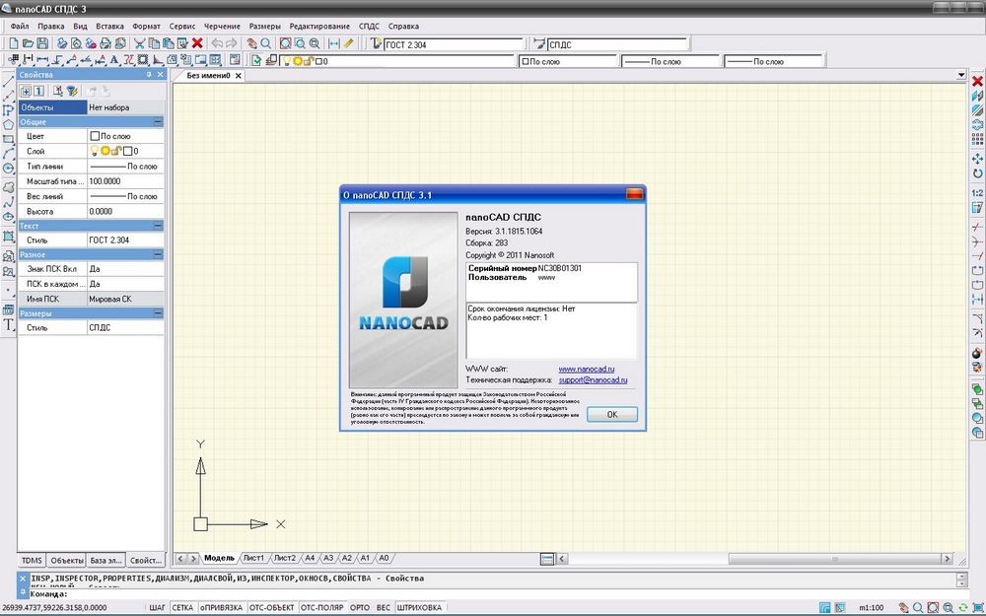Click the Measure distance icon in top toolbar
Screen dimensions: 986x616
(334, 43)
